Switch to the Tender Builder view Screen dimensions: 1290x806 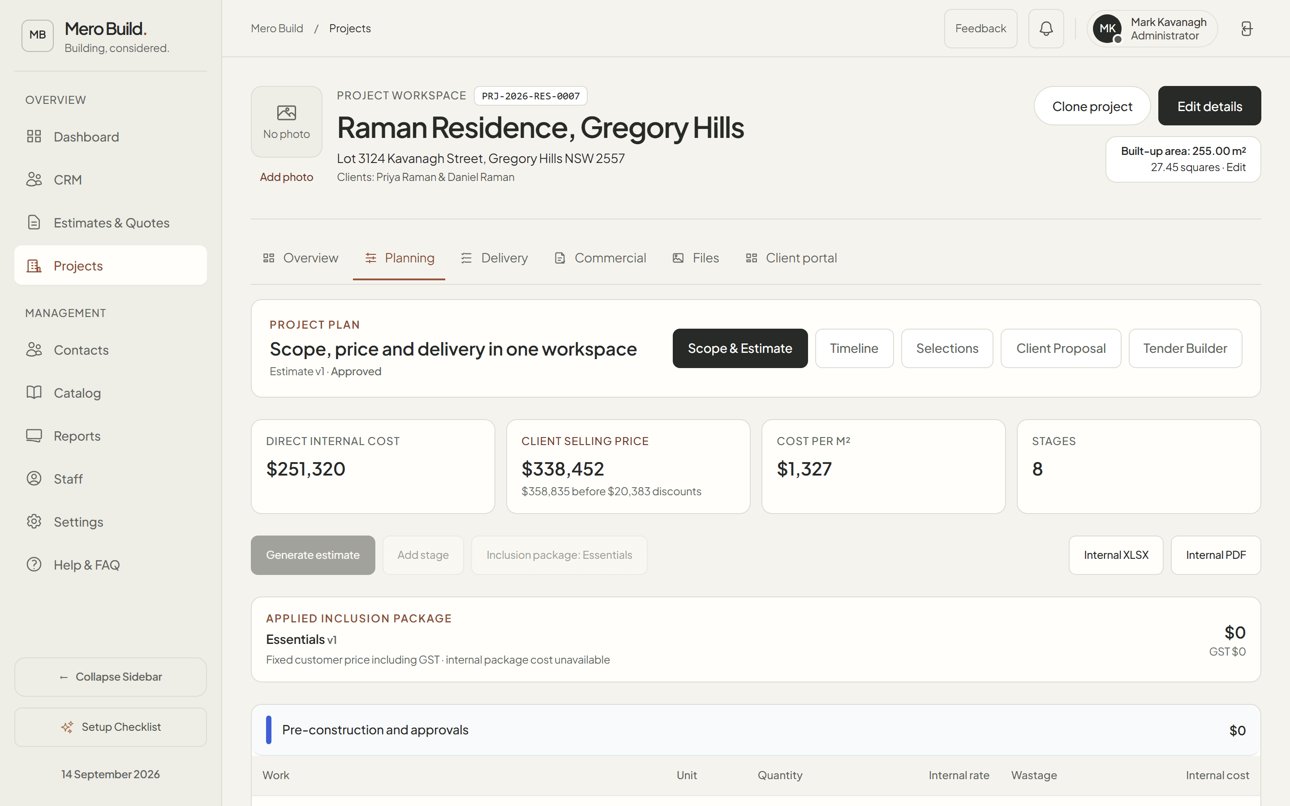click(1185, 349)
